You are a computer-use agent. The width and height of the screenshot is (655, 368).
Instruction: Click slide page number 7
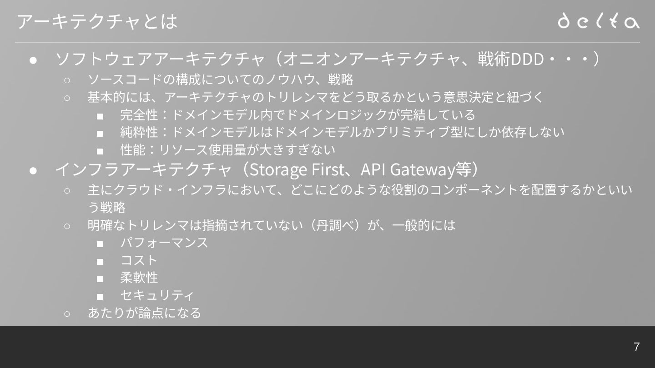coord(636,347)
